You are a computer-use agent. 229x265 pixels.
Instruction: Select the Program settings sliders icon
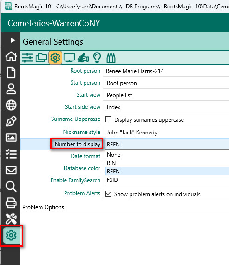(27, 58)
